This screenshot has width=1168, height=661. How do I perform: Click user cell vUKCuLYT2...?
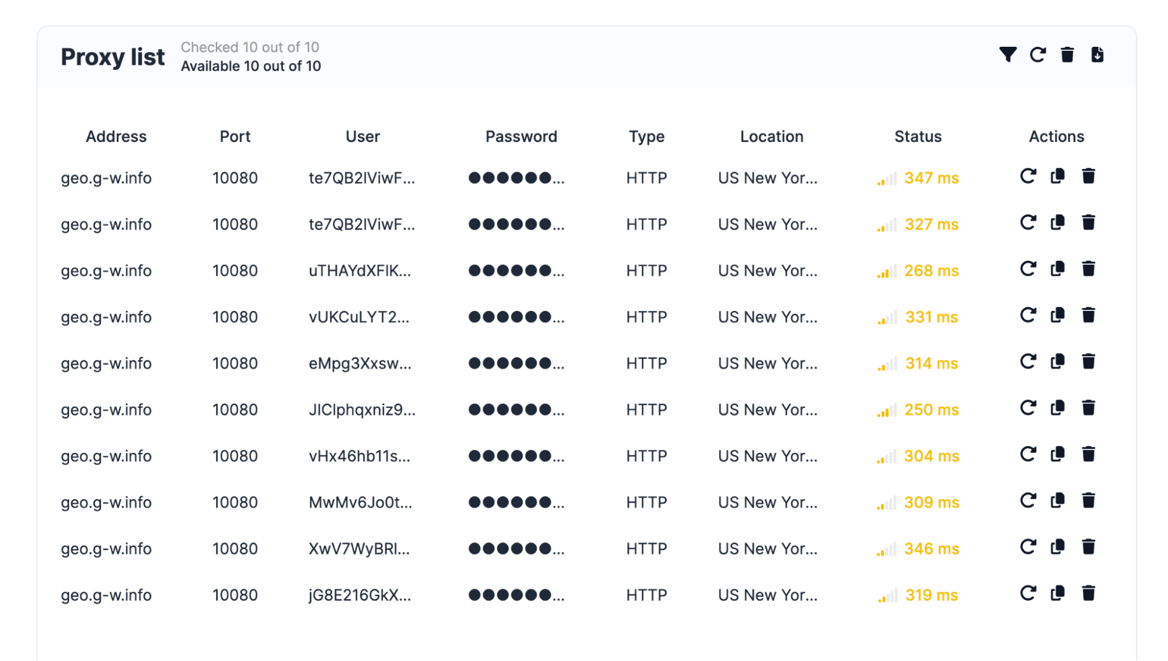click(x=359, y=317)
